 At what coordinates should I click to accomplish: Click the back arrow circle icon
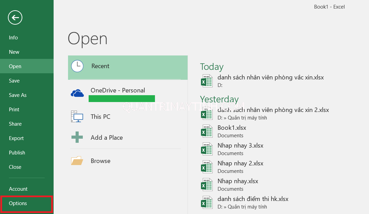tap(15, 17)
